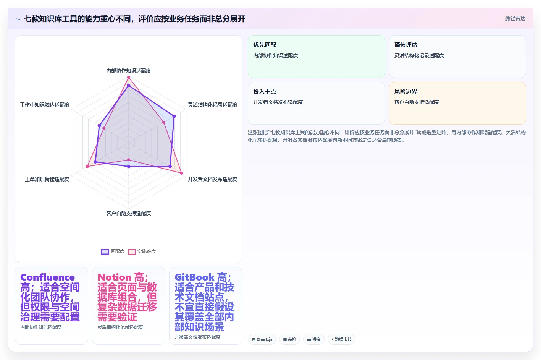Click the paragraph starting 这张图把
Image resolution: width=541 pixels, height=360 pixels.
(x=387, y=136)
